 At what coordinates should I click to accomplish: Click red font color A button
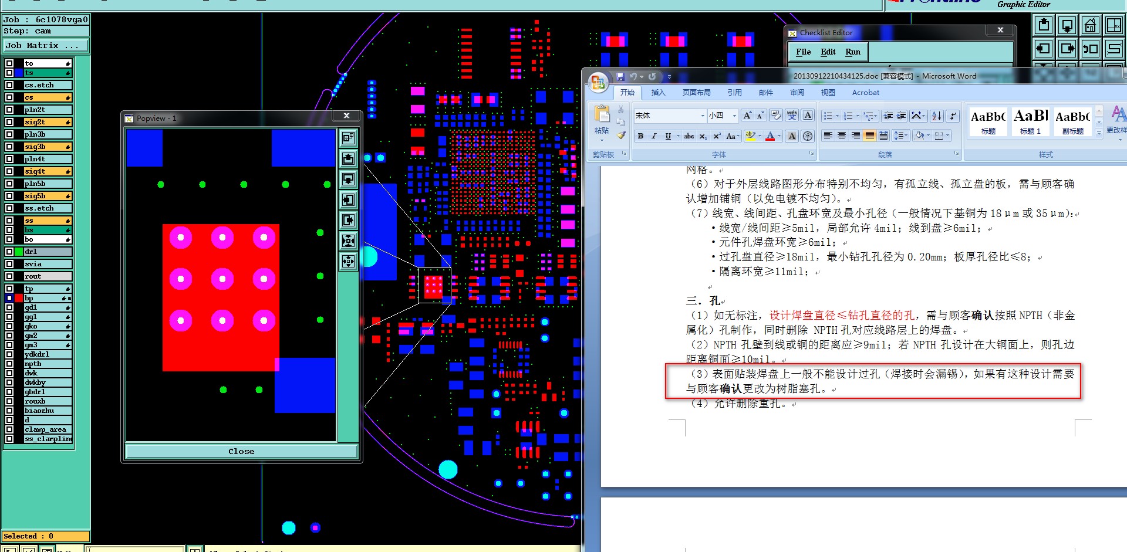(x=770, y=136)
